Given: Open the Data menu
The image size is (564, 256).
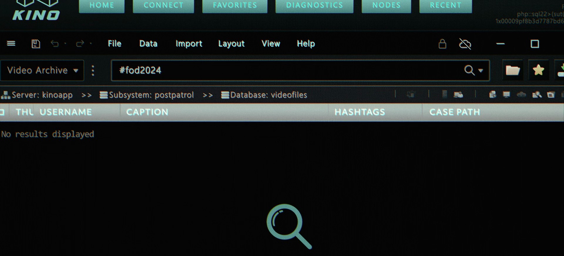Looking at the screenshot, I should [148, 44].
